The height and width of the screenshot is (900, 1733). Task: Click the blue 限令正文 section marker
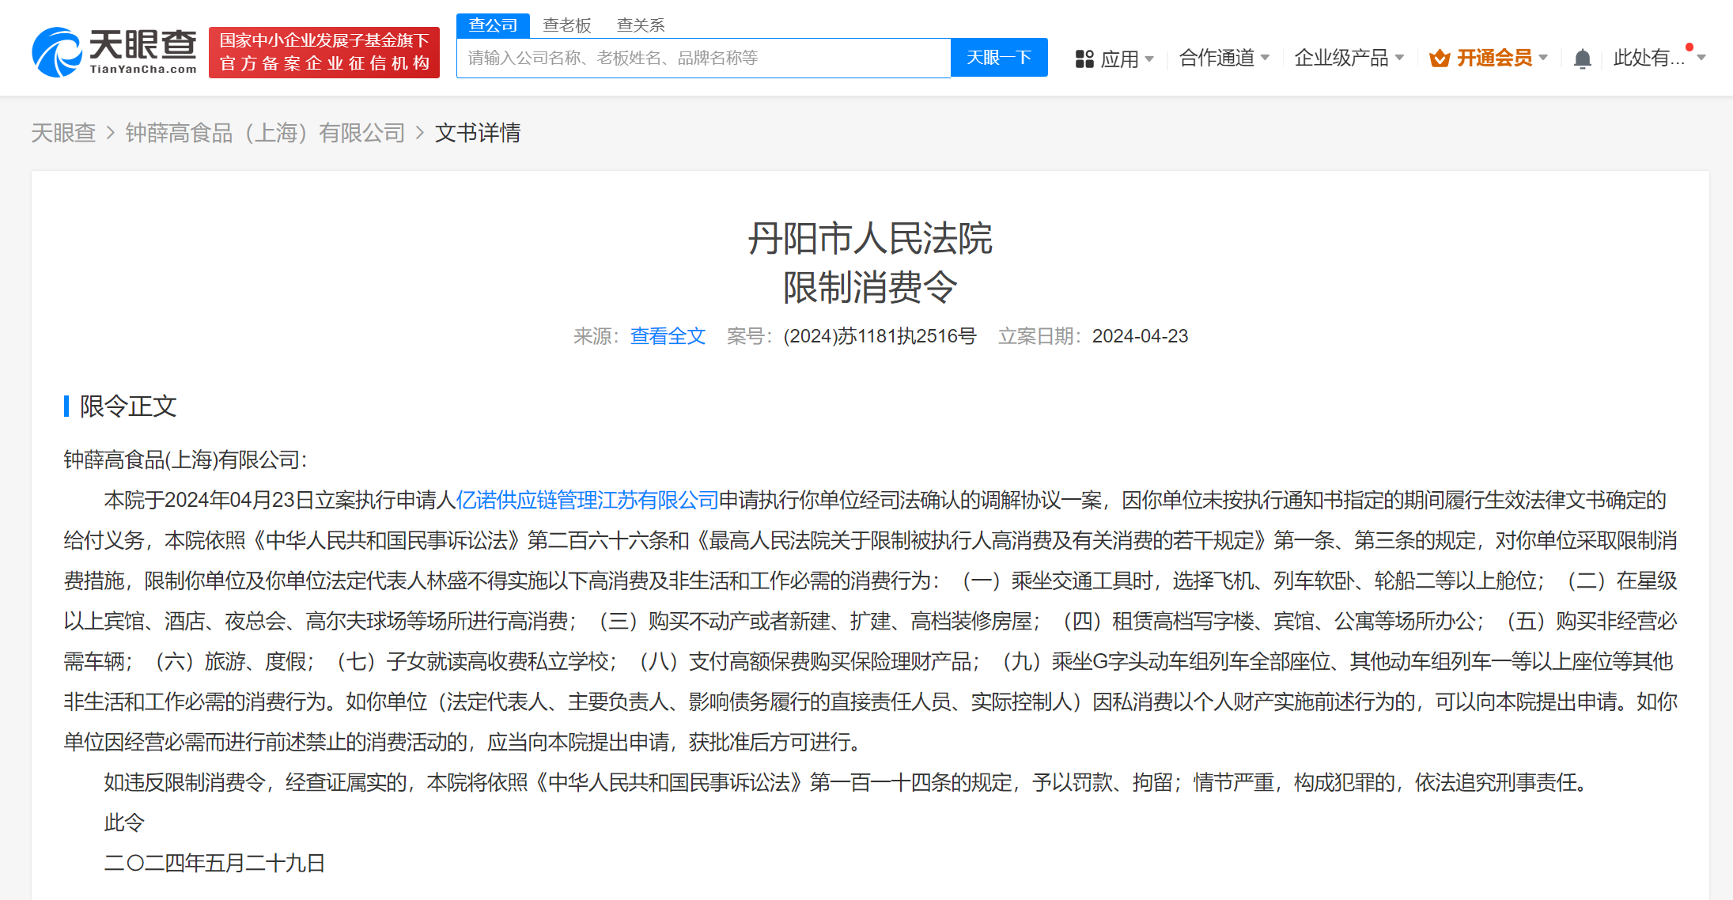coord(66,407)
